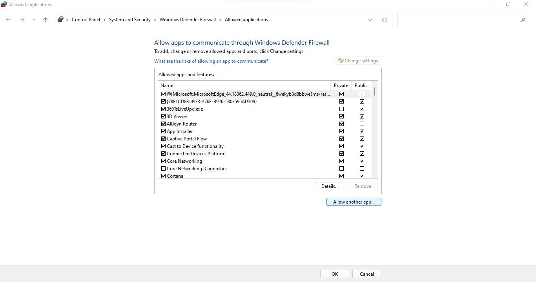Click the Allow another app button
Viewport: 536px width, 282px height.
pyautogui.click(x=353, y=202)
